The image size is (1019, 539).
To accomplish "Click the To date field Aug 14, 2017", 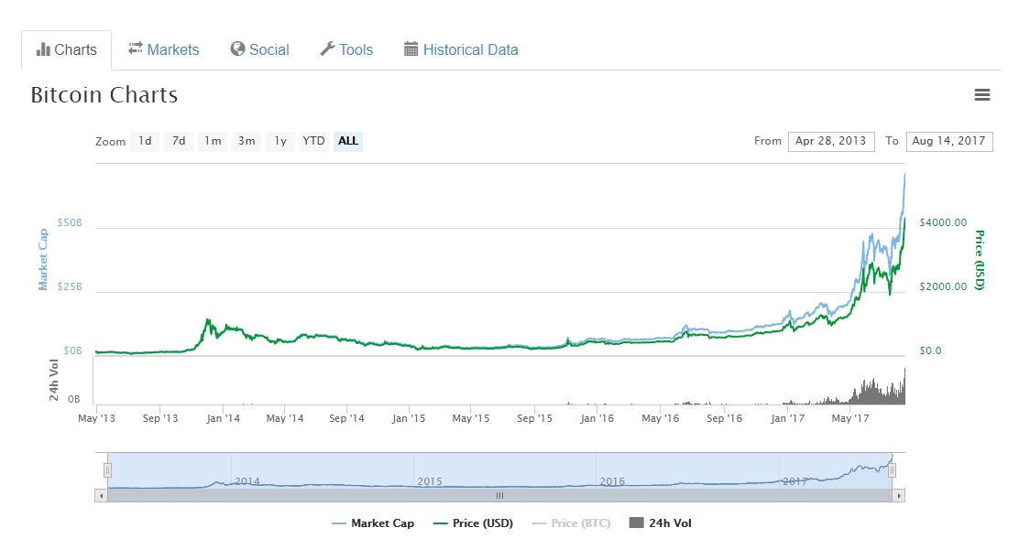I will [949, 142].
